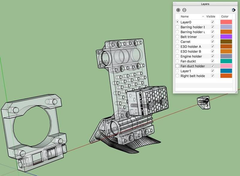The height and width of the screenshot is (176, 240).
Task: Hide the Fan duckt layer
Action: (212, 61)
